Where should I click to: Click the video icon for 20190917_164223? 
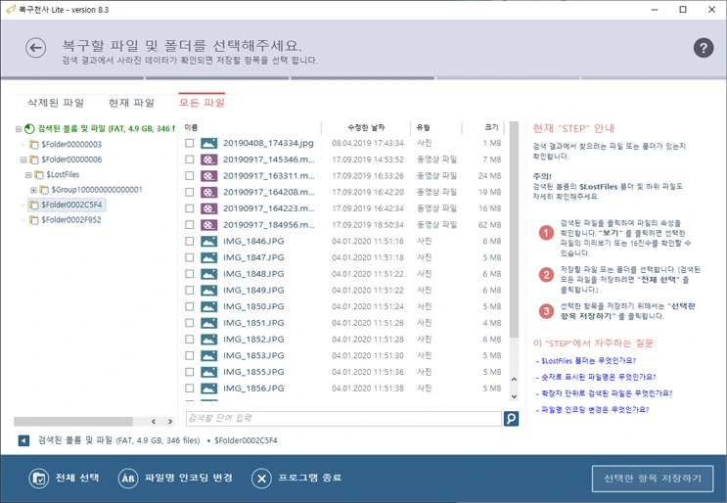click(209, 208)
